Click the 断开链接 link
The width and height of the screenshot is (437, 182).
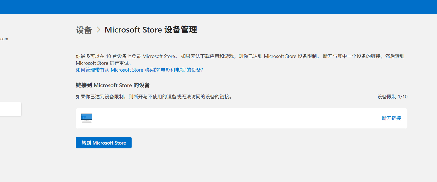pos(391,118)
